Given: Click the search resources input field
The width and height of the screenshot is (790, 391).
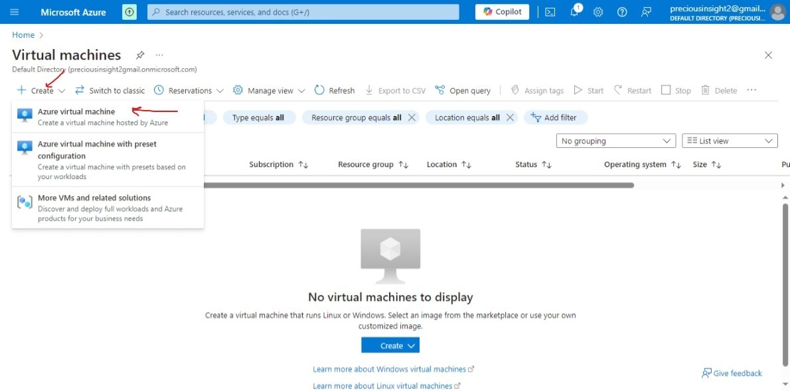Looking at the screenshot, I should (x=303, y=11).
